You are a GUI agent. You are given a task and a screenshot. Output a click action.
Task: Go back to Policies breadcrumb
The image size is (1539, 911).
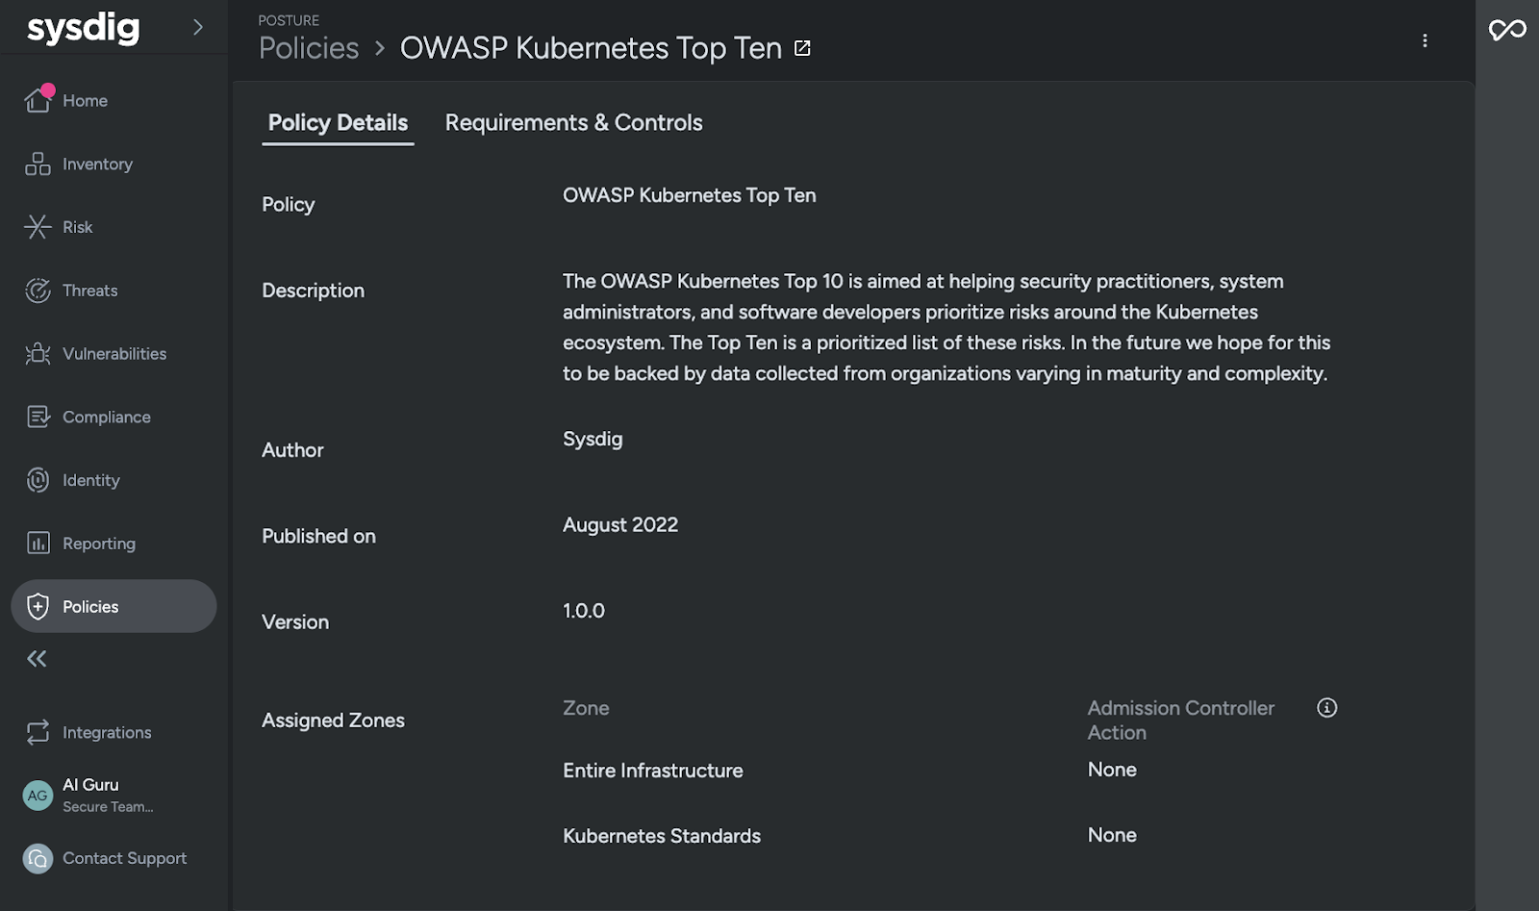click(309, 48)
